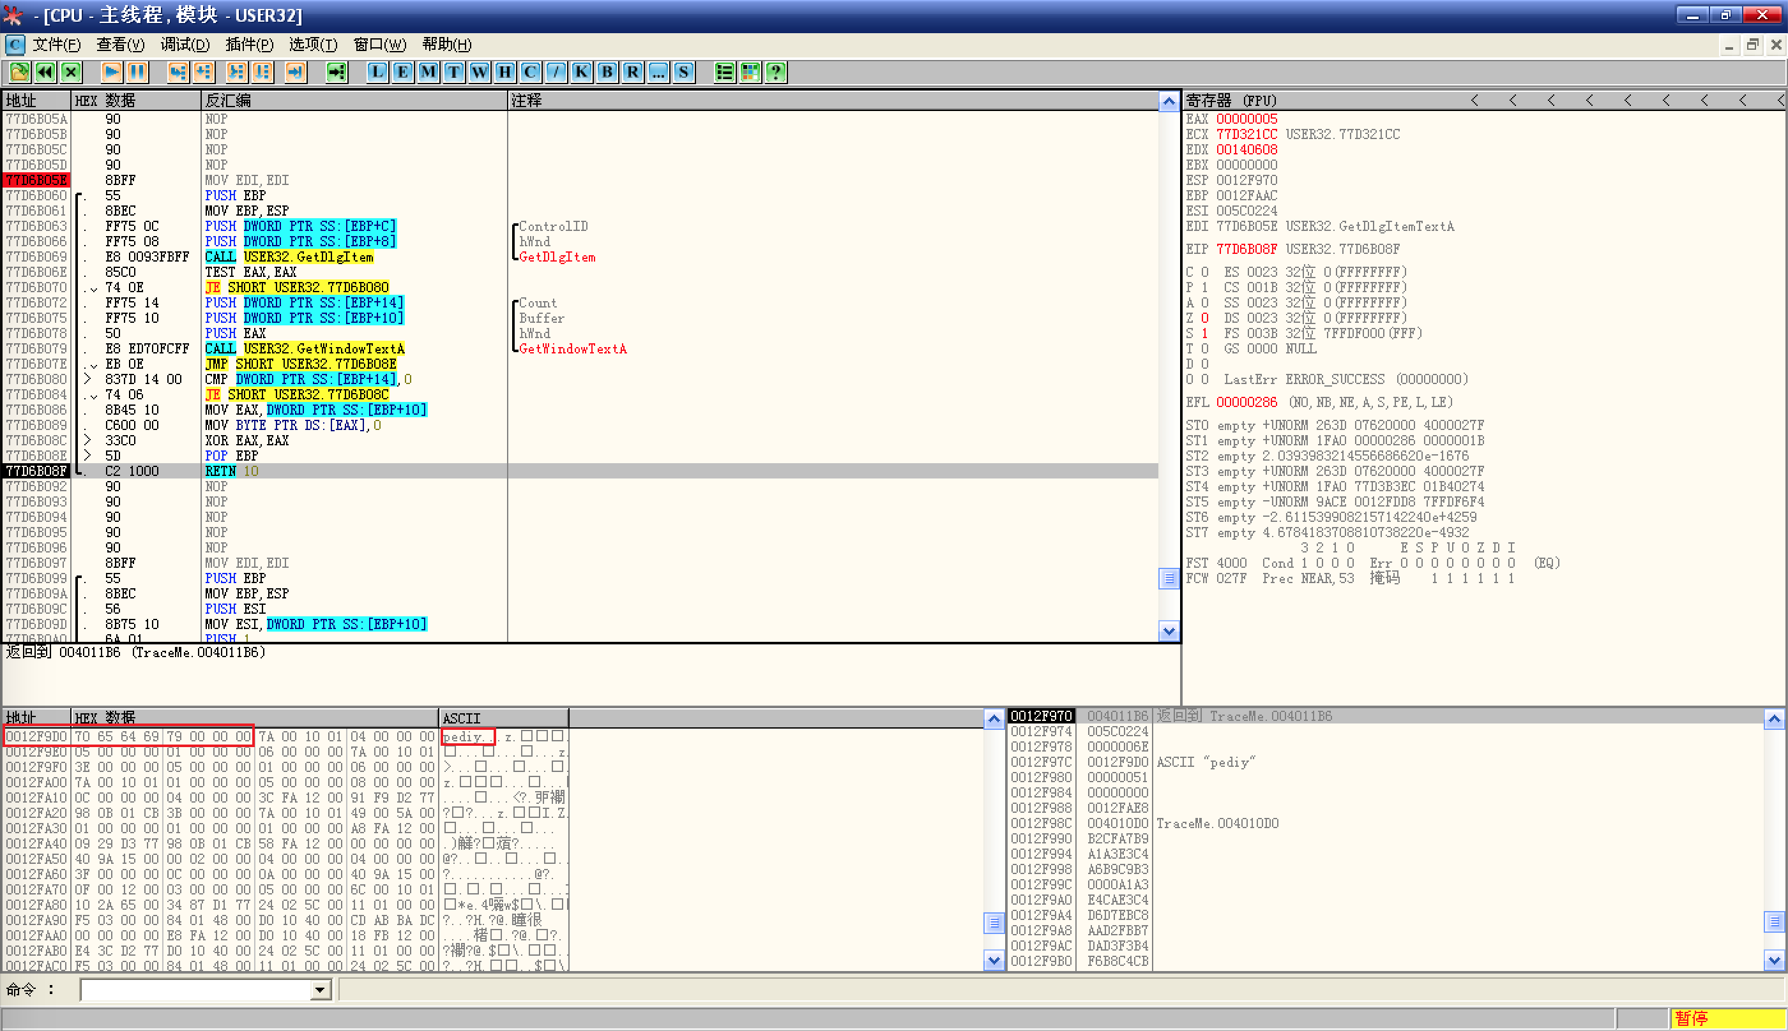Screen dimensions: 1788x1031
Task: Toggle the Z flag value in registers
Action: pyautogui.click(x=1205, y=318)
